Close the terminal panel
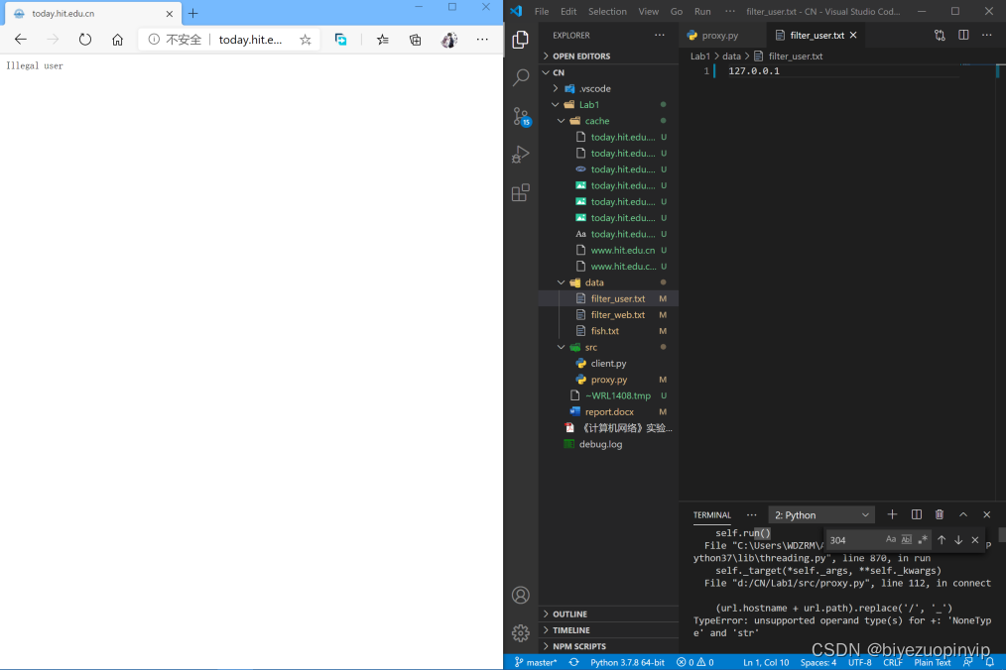The image size is (1006, 670). coord(987,514)
